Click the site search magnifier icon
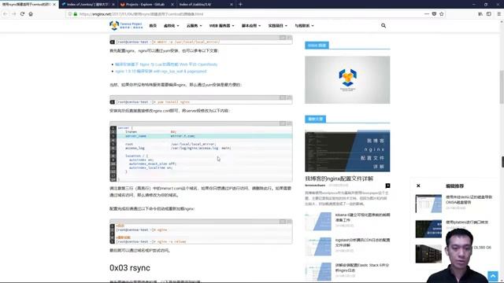This screenshot has height=283, width=504. tap(384, 26)
